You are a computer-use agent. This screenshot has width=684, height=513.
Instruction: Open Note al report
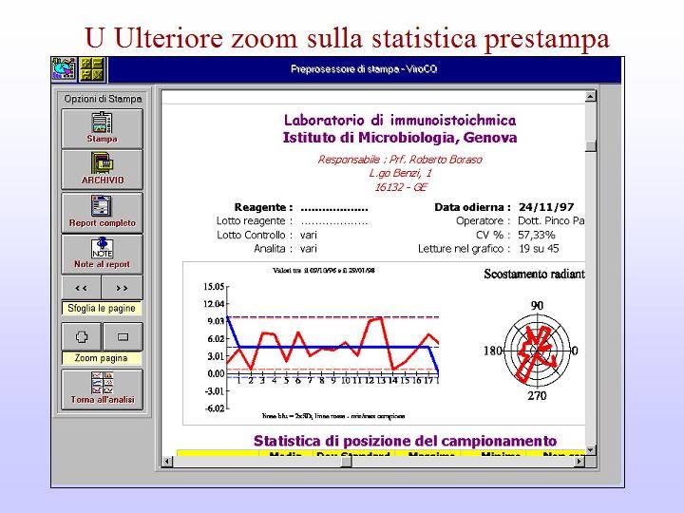(102, 253)
